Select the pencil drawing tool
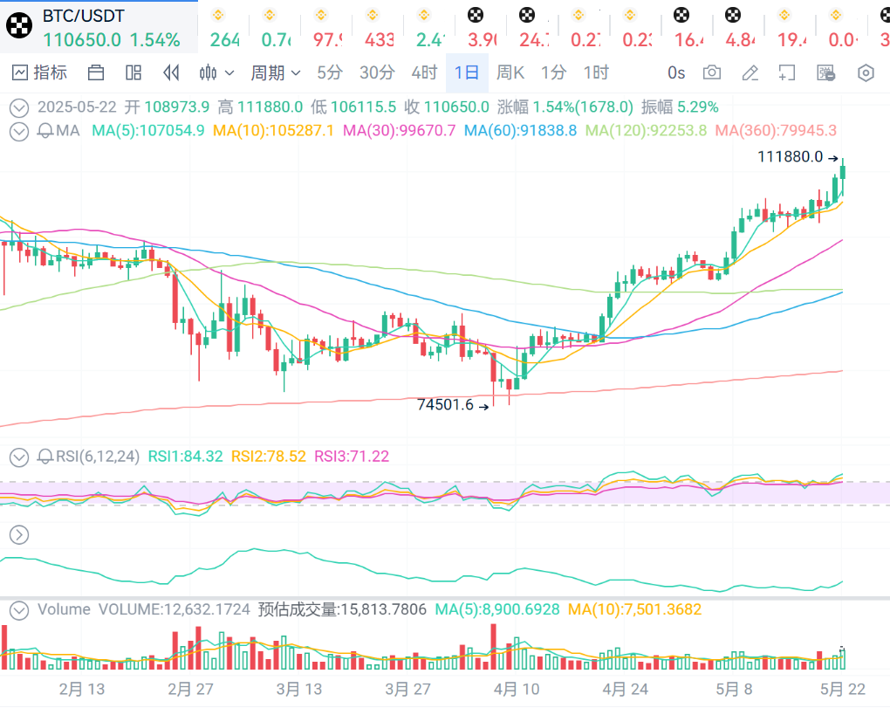Image resolution: width=890 pixels, height=708 pixels. point(750,72)
